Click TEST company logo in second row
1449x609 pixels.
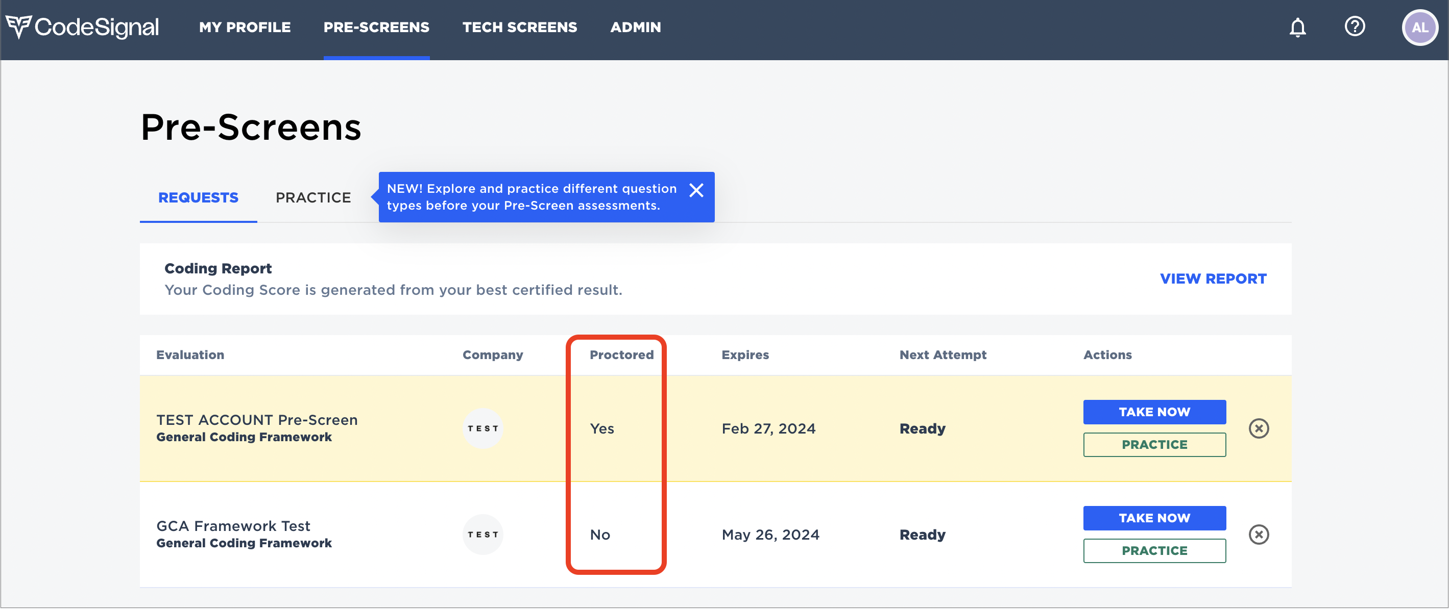482,535
